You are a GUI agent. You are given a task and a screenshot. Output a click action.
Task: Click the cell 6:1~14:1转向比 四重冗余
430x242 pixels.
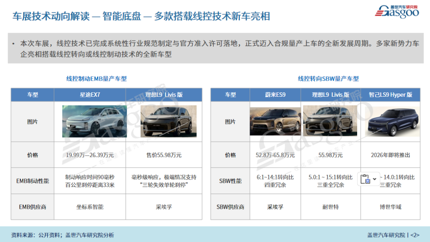[275, 181]
